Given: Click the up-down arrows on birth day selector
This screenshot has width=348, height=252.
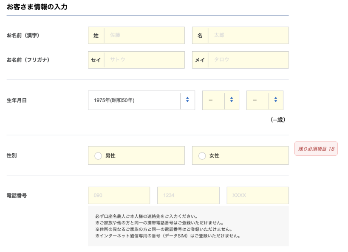Looking at the screenshot, I should click(276, 100).
